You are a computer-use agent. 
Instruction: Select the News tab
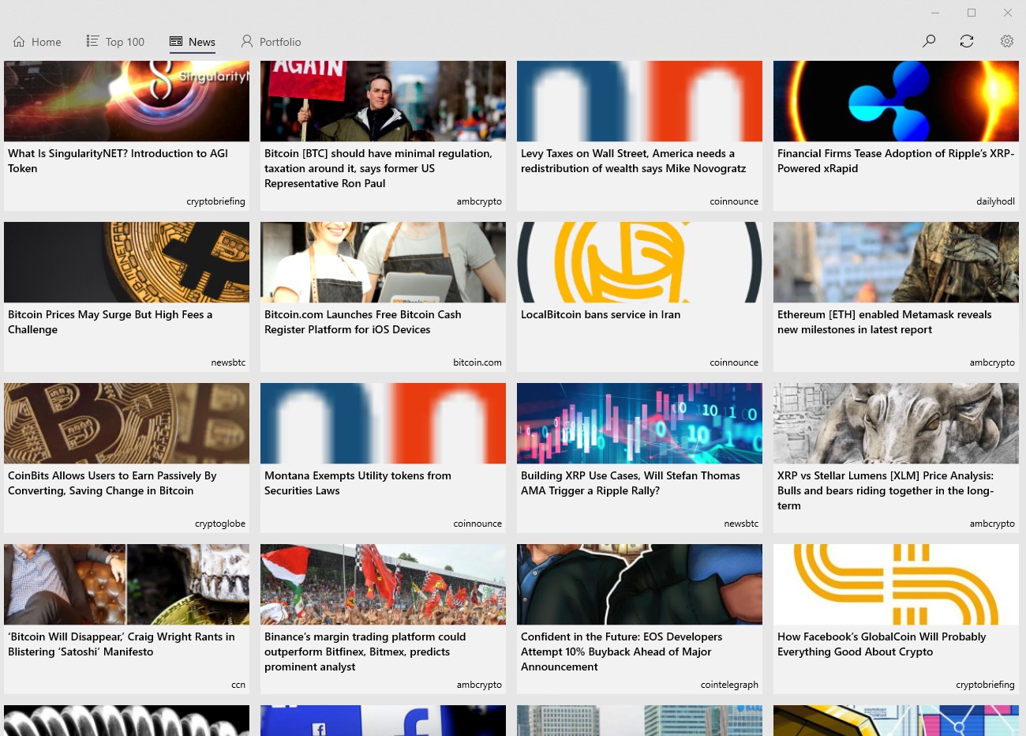click(x=193, y=42)
